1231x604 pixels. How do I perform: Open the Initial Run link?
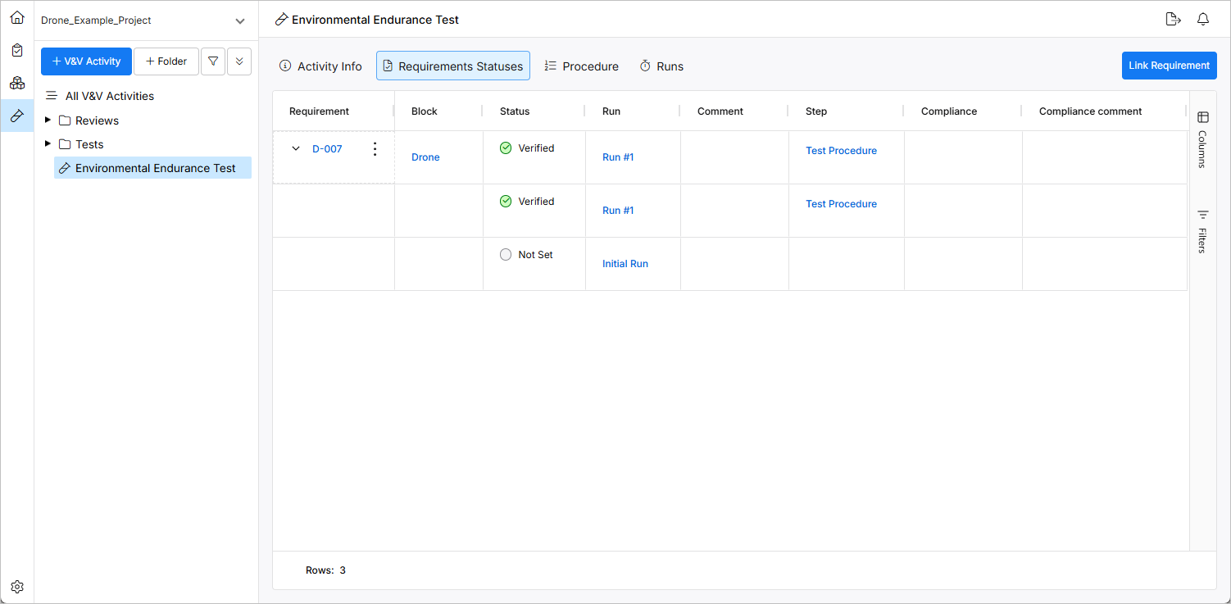pyautogui.click(x=625, y=264)
